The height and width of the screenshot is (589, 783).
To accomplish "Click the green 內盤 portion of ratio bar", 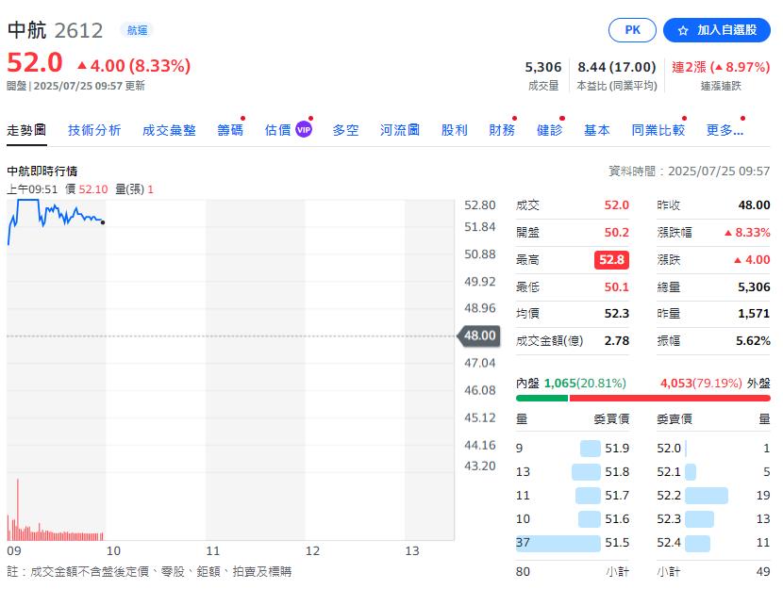I will [541, 398].
